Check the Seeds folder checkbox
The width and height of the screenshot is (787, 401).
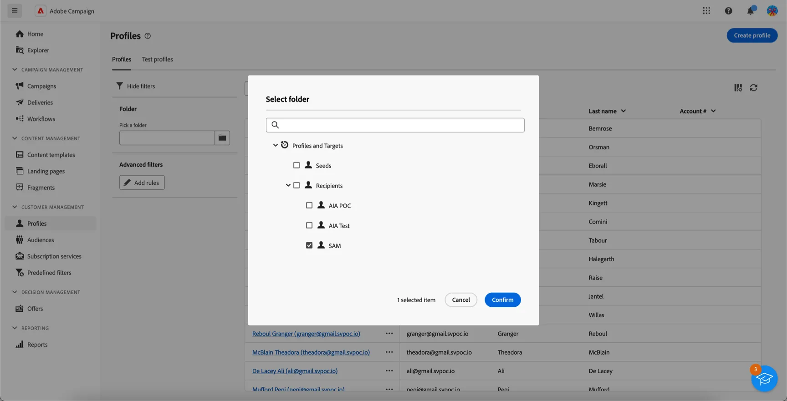[296, 165]
